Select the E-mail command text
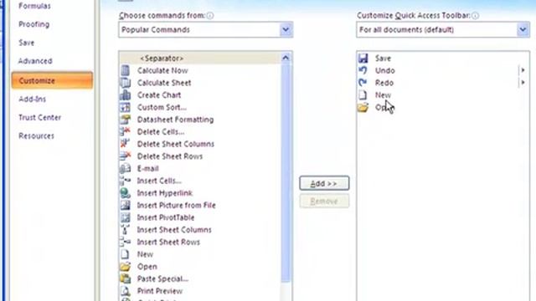 (147, 169)
